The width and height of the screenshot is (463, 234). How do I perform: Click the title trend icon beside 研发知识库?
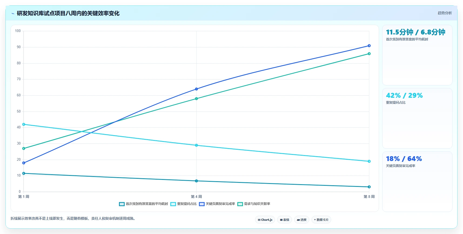(x=13, y=13)
